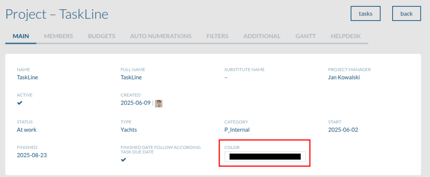Image resolution: width=430 pixels, height=177 pixels.
Task: Open the Additional tab
Action: [262, 36]
